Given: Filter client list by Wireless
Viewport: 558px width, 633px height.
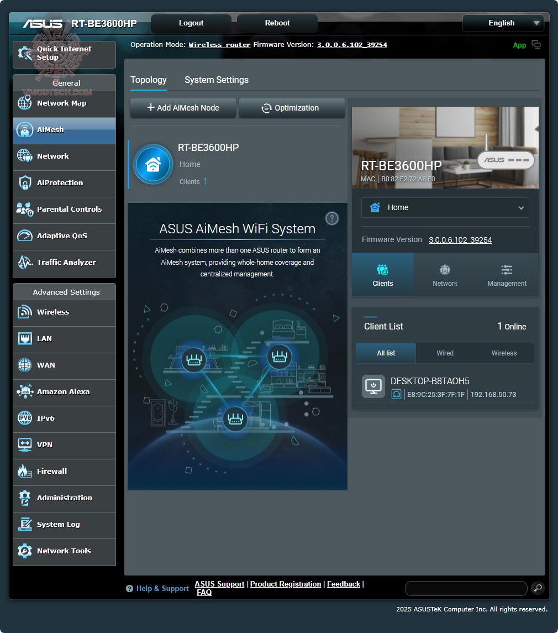Looking at the screenshot, I should coord(504,353).
